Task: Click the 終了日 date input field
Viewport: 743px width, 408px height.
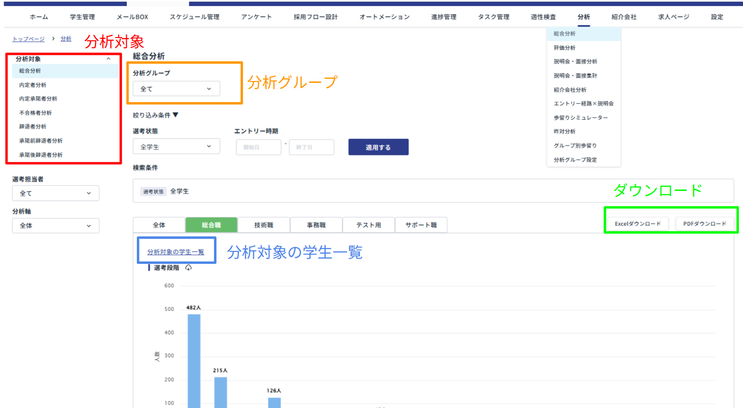Action: tap(312, 147)
